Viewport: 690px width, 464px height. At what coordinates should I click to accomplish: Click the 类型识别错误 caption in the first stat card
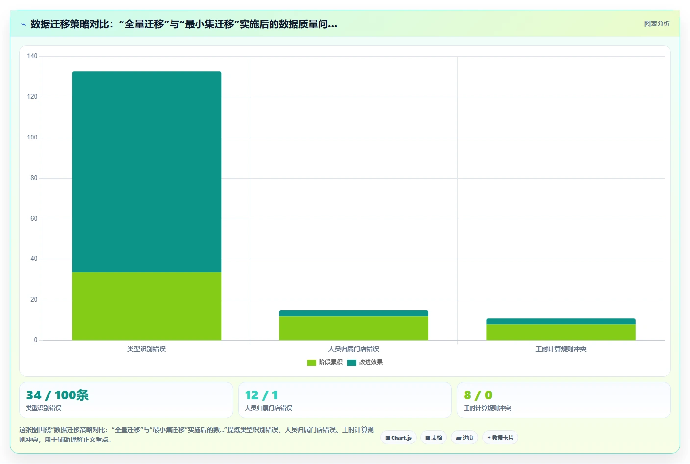tap(44, 408)
